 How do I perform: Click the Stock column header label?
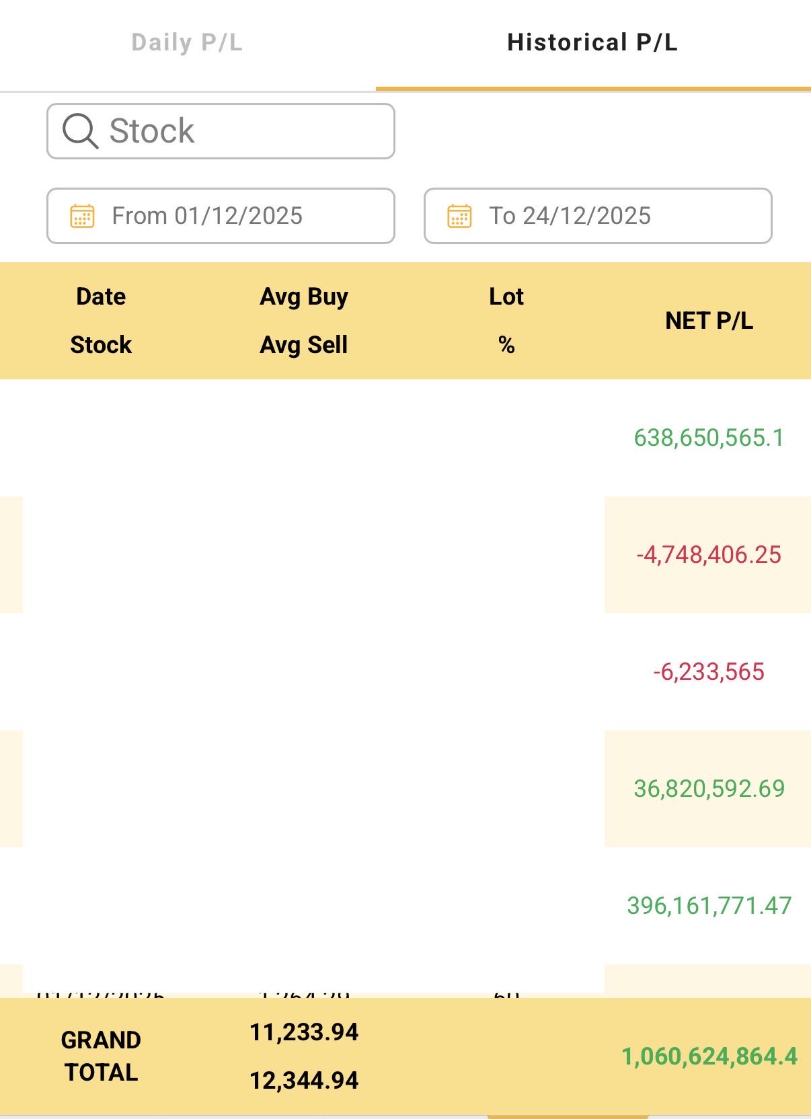pos(101,345)
